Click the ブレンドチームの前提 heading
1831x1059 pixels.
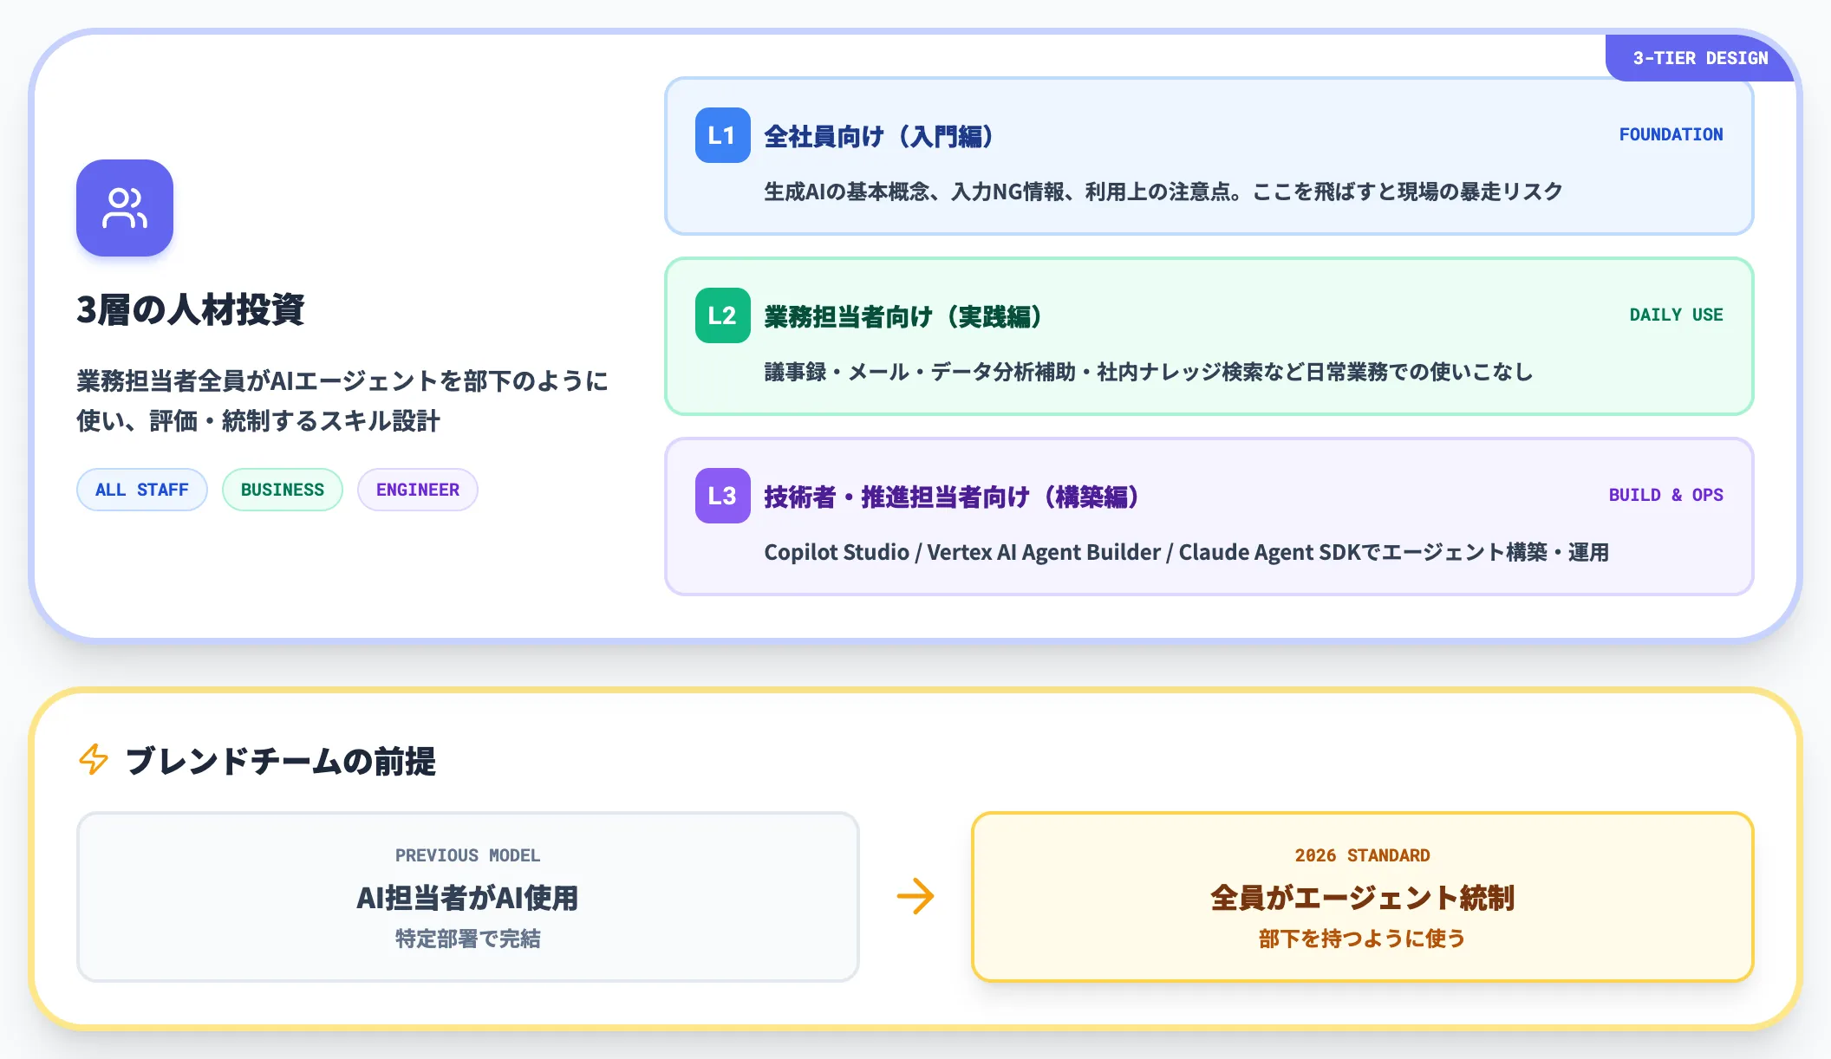pyautogui.click(x=280, y=761)
